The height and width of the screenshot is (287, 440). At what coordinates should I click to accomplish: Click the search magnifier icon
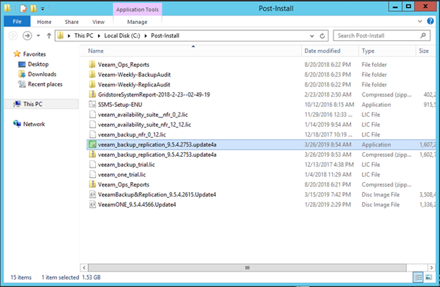423,36
